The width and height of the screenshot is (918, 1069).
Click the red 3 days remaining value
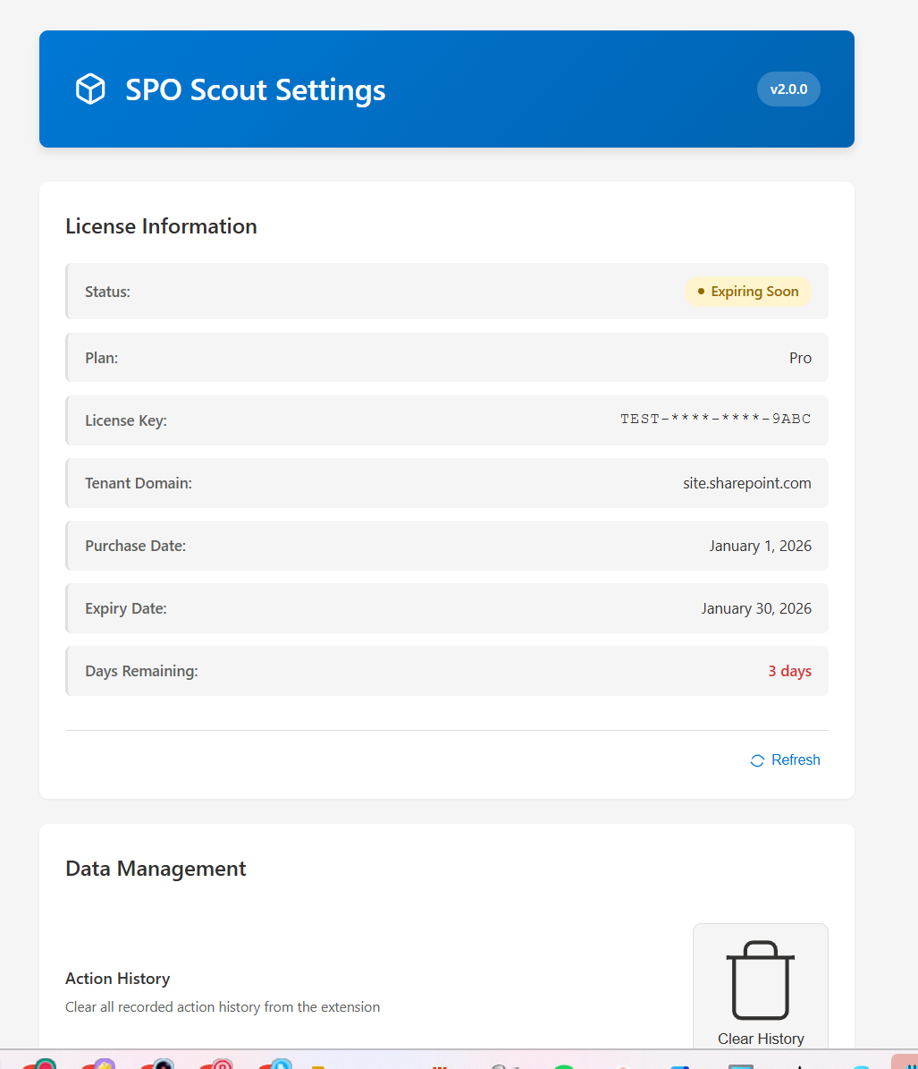(789, 670)
